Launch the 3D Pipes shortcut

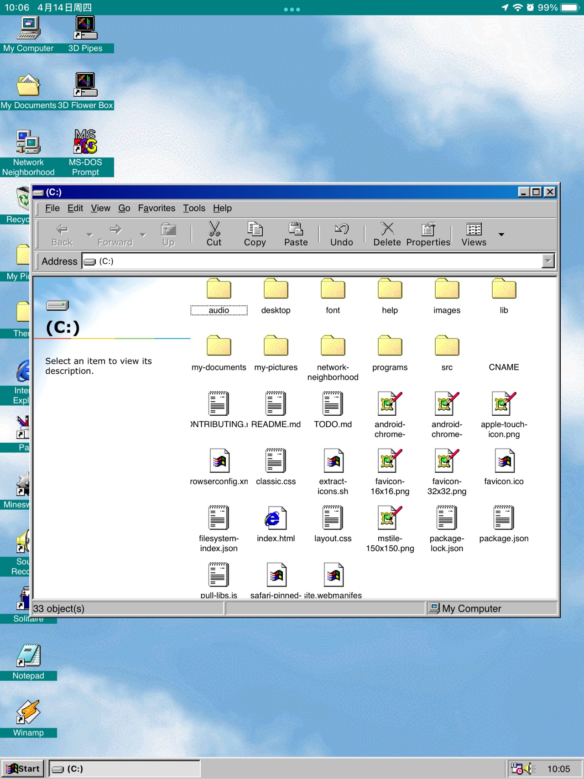[85, 34]
